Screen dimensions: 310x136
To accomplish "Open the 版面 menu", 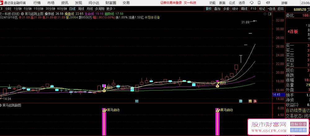I will [x=222, y=3].
